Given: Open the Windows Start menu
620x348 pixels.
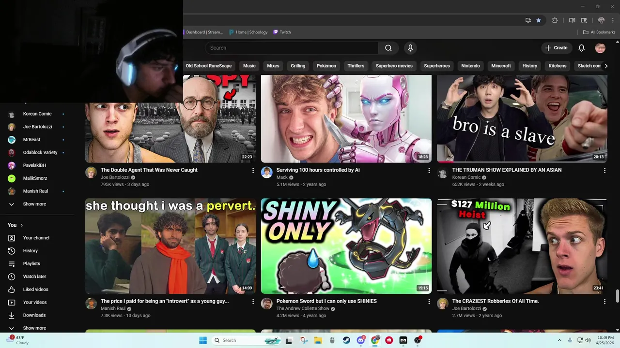Looking at the screenshot, I should point(203,340).
